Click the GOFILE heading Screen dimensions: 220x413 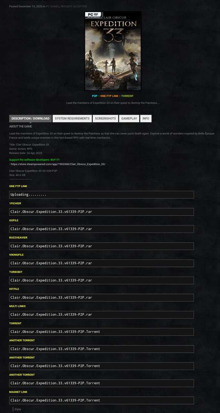14,221
